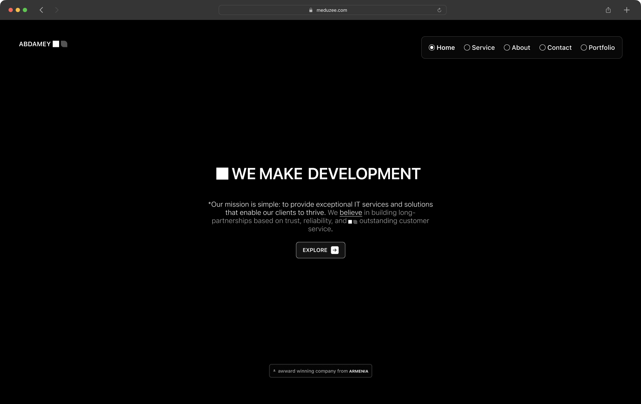Click the ABDAMEY logo text
Image resolution: width=641 pixels, height=404 pixels.
(35, 44)
